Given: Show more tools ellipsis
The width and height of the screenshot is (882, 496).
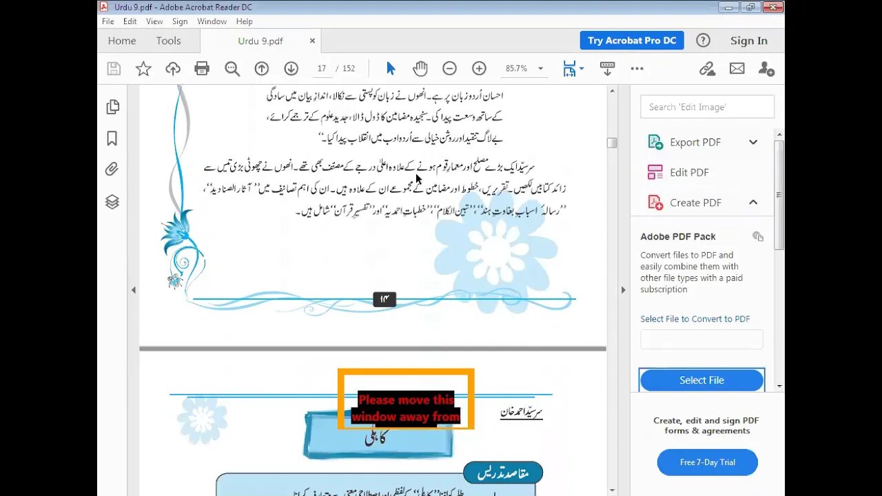Looking at the screenshot, I should click(637, 68).
